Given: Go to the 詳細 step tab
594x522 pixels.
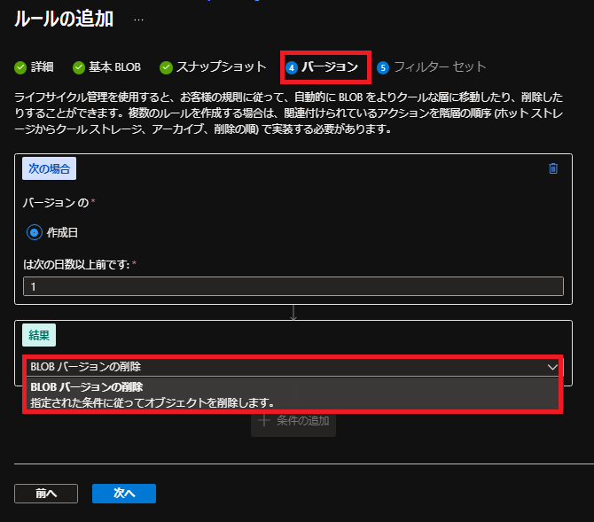Looking at the screenshot, I should tap(34, 67).
